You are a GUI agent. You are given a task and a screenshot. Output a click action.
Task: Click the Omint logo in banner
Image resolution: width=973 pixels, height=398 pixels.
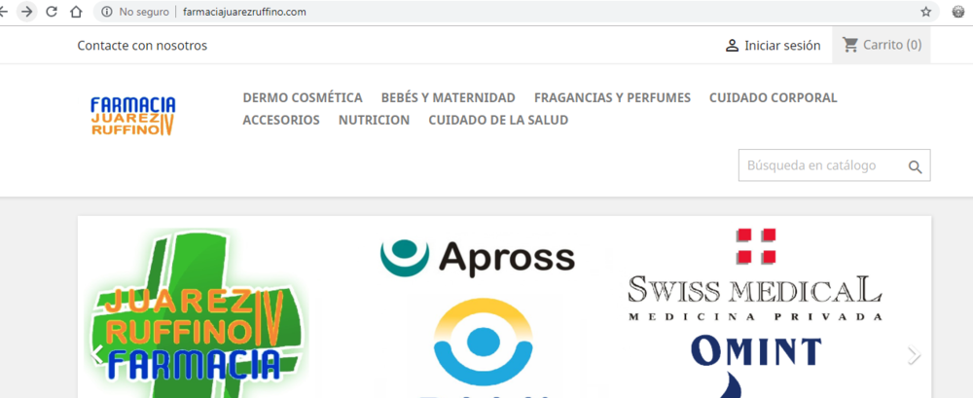point(756,351)
